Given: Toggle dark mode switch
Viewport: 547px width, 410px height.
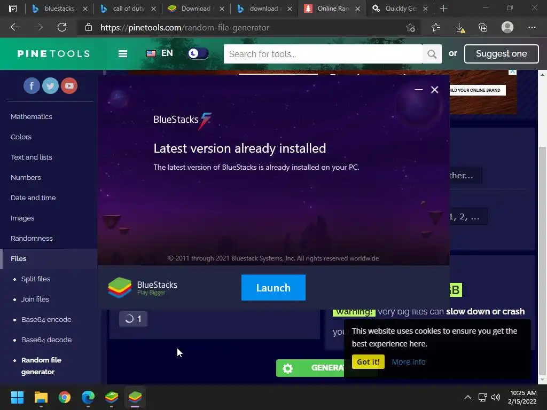Looking at the screenshot, I should click(x=198, y=54).
